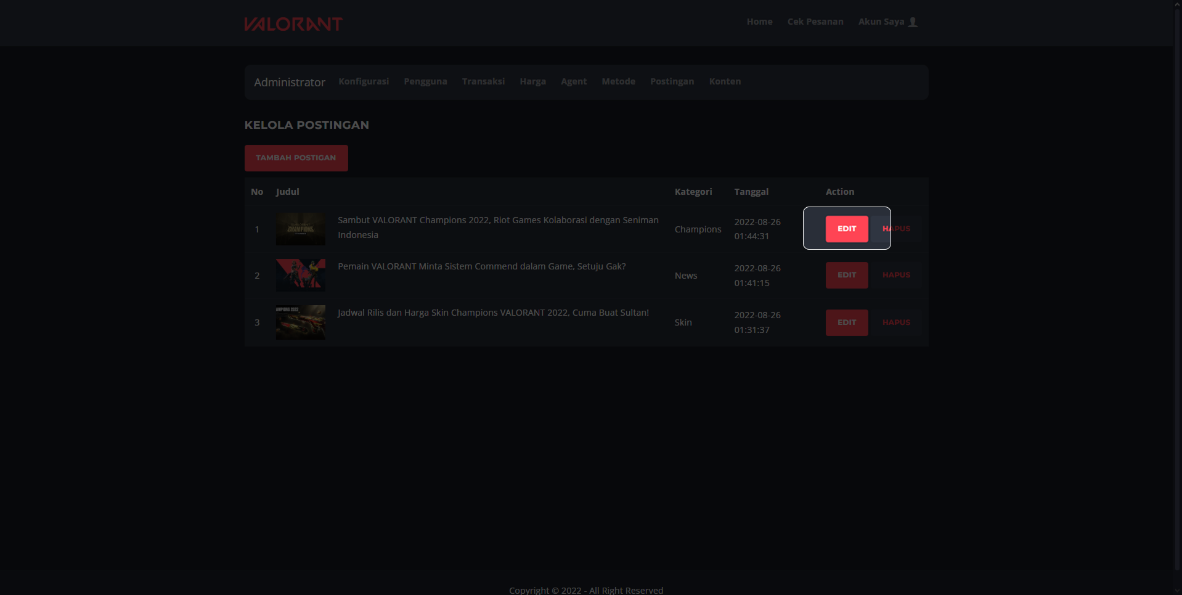Click date 2022-08-26 01:44:31
Screen dimensions: 1182x595
point(757,229)
